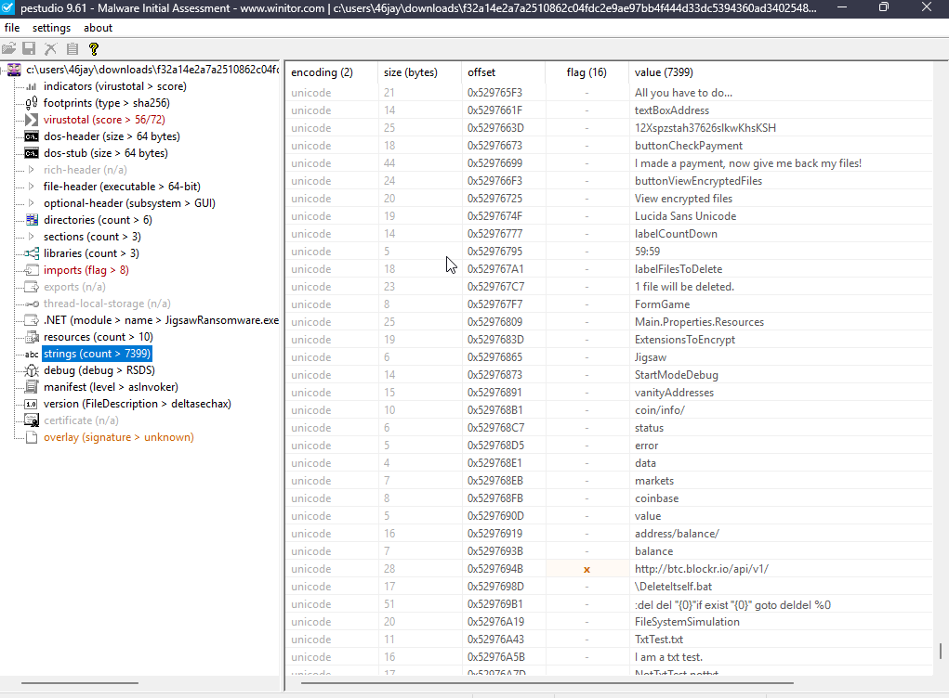Select the '1 file will be deleted.' string
Screen dimensions: 949x698
click(x=684, y=287)
